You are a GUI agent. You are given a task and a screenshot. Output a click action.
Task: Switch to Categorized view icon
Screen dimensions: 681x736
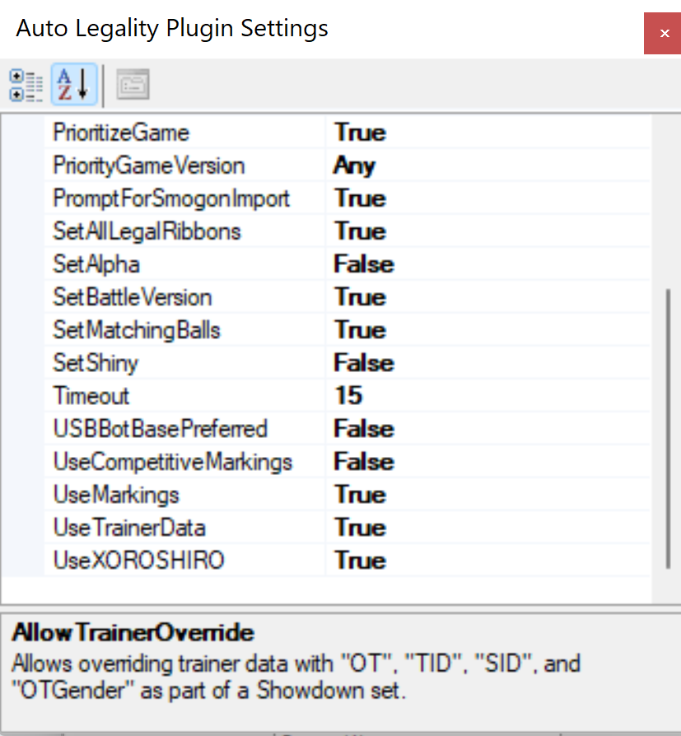coord(26,85)
